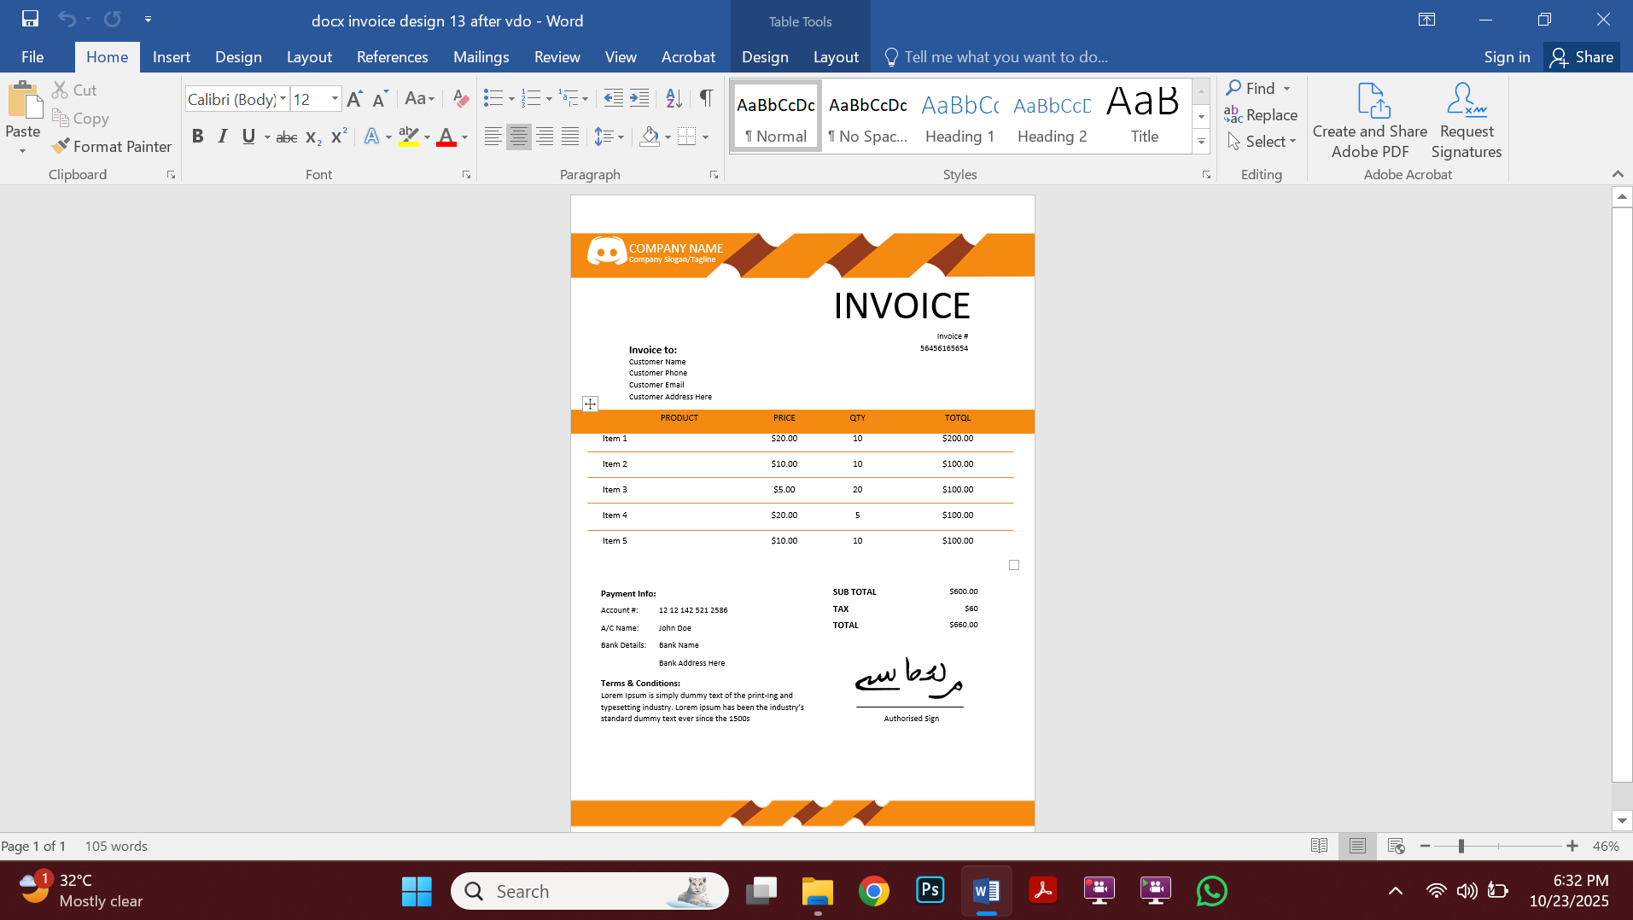Open Create and Share Adobe PDF
Viewport: 1633px width, 920px height.
pos(1368,119)
